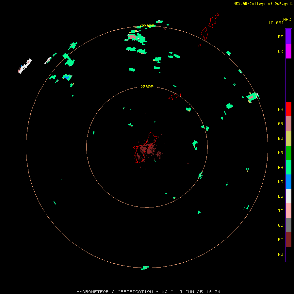Click the RA light green legend swatch

click(288, 167)
